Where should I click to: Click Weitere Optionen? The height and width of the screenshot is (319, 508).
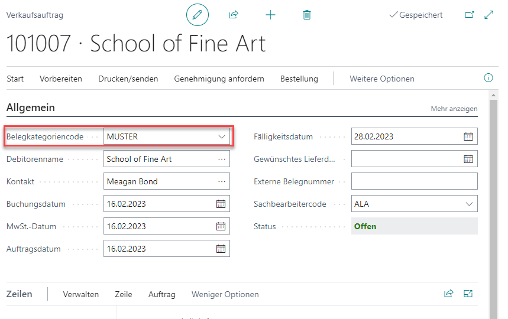click(x=381, y=79)
